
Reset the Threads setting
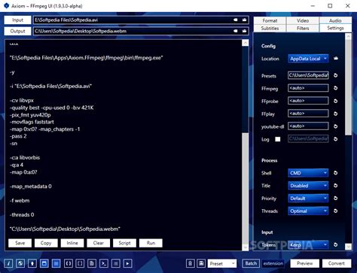(336, 211)
